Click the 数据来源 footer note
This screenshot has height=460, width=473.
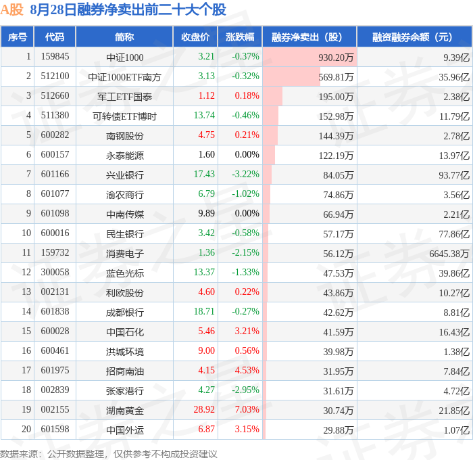click(x=109, y=454)
